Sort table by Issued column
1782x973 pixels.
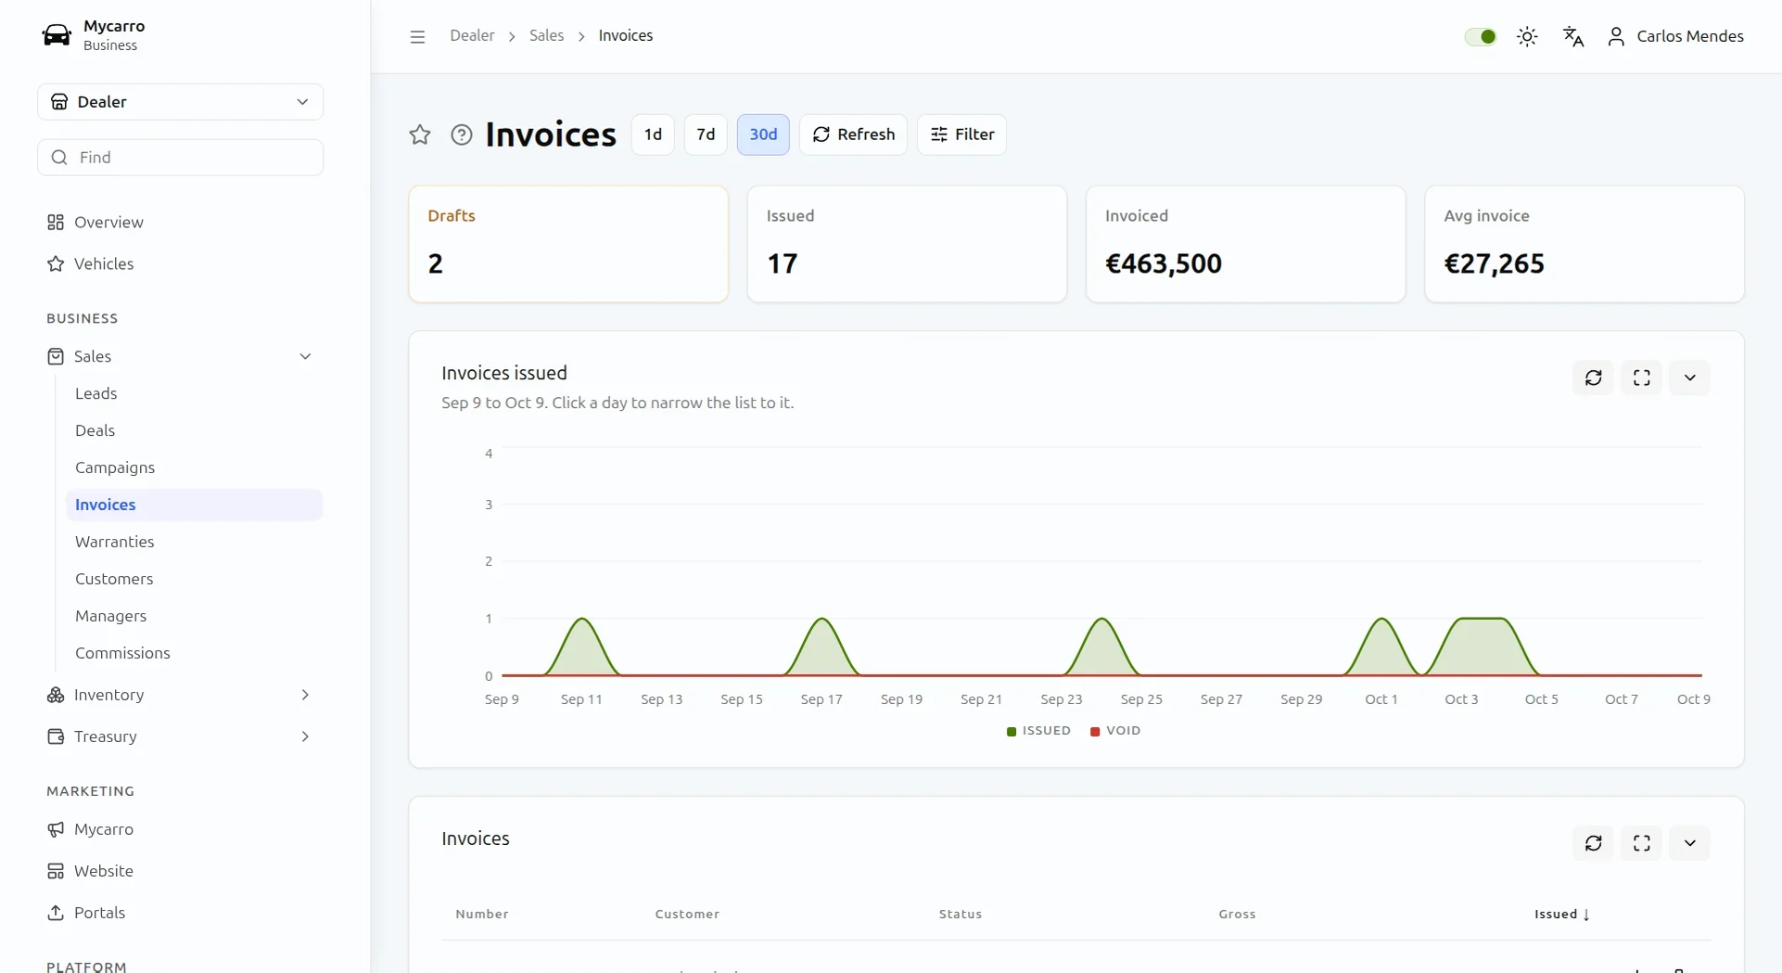click(1562, 915)
